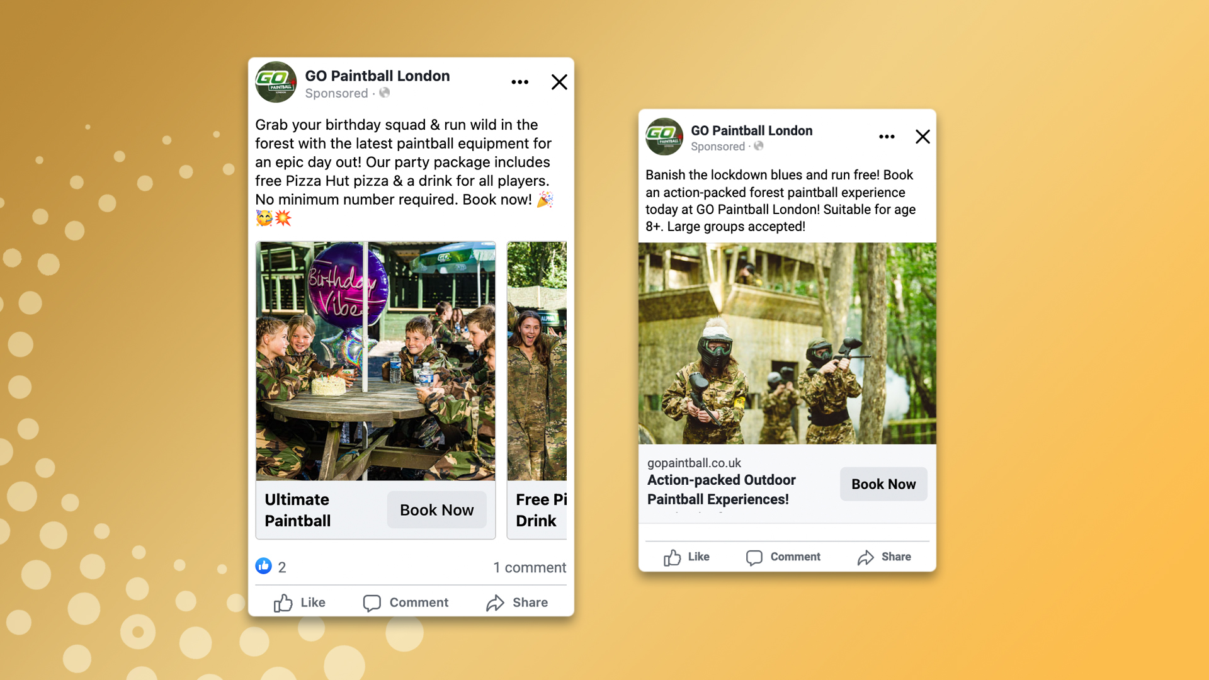The width and height of the screenshot is (1209, 680).
Task: Open birthday party carousel image
Action: [375, 361]
